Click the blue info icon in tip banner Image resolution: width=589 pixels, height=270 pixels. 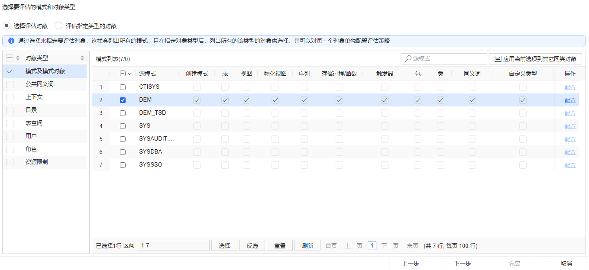point(11,41)
